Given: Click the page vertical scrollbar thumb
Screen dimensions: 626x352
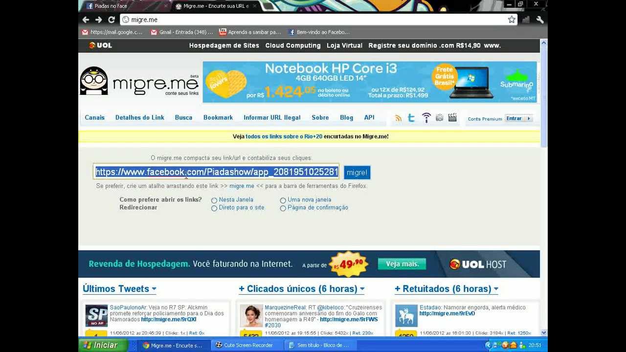Looking at the screenshot, I should 544,97.
